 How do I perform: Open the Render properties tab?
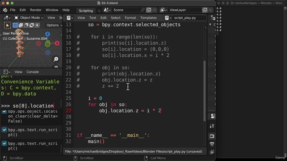pyautogui.click(x=212, y=136)
